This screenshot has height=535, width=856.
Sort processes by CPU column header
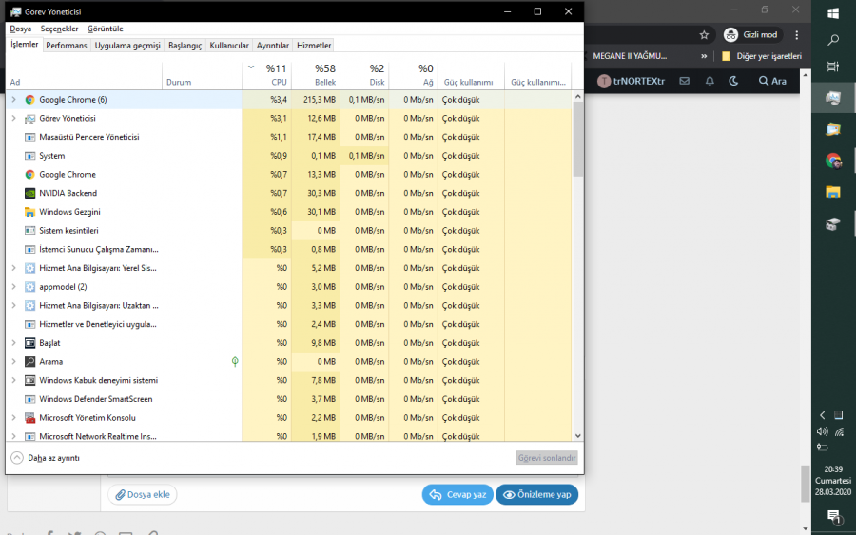click(x=267, y=75)
